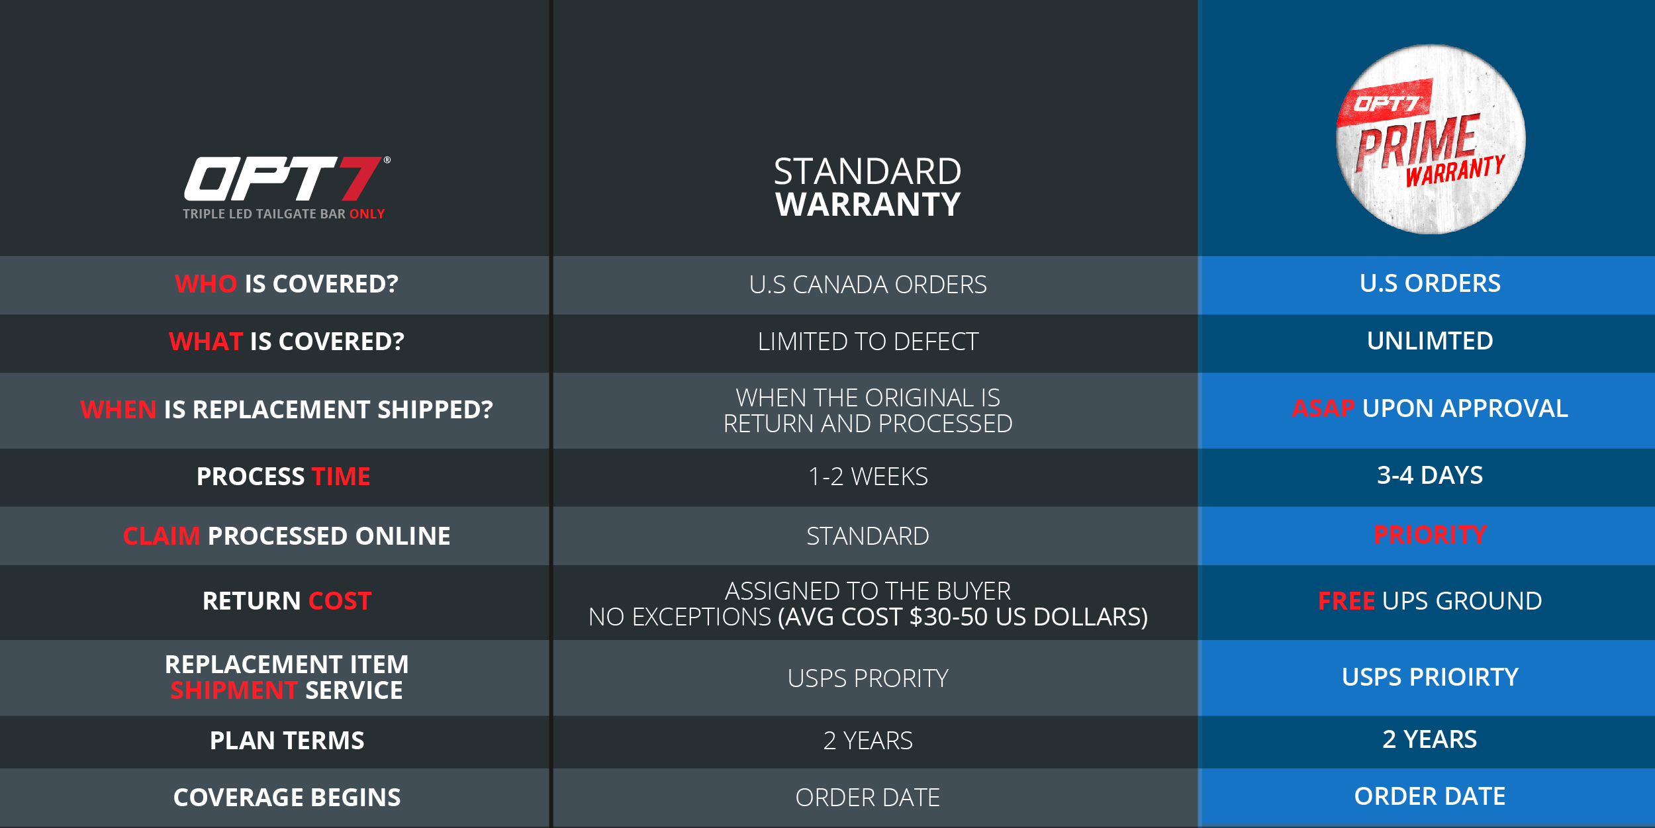Image resolution: width=1655 pixels, height=828 pixels.
Task: Click the '3-4 Days' Prime cell
Action: coord(1430,475)
